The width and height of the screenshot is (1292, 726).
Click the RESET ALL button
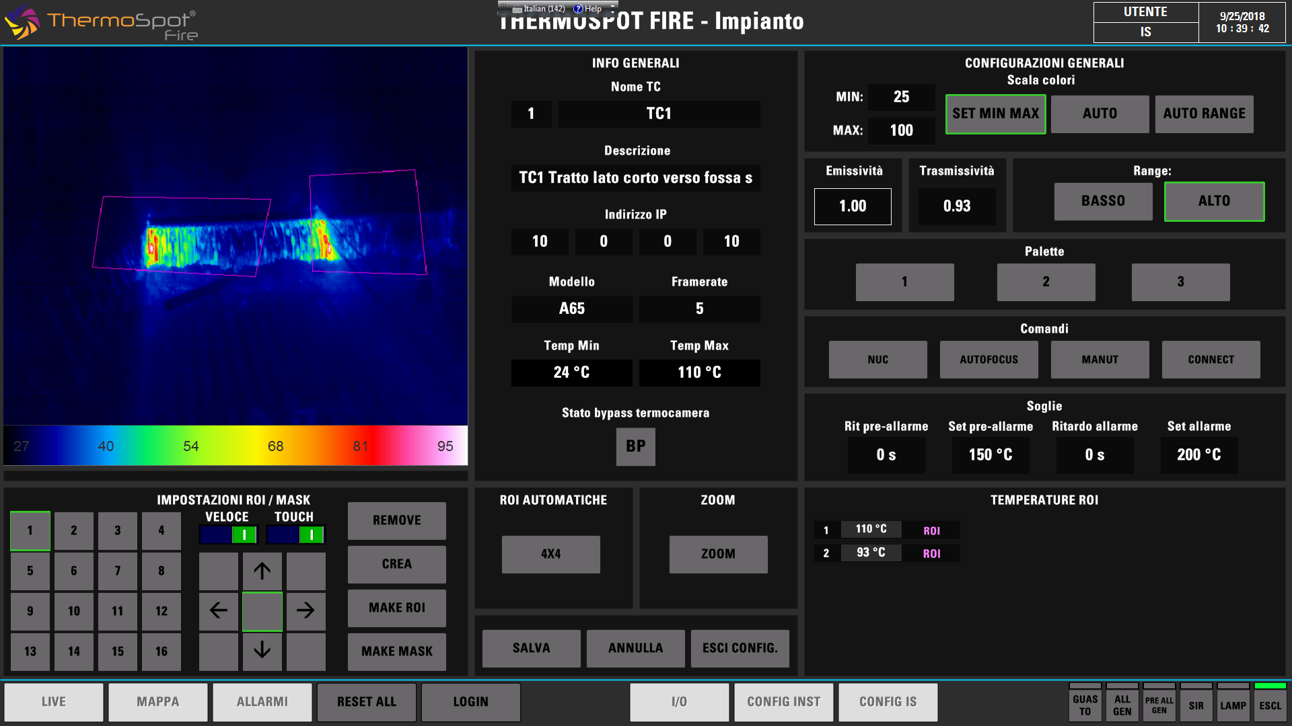(x=367, y=702)
